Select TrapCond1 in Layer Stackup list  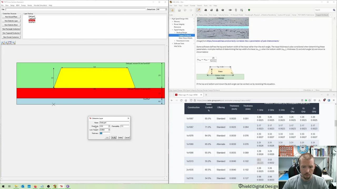click(x=32, y=18)
